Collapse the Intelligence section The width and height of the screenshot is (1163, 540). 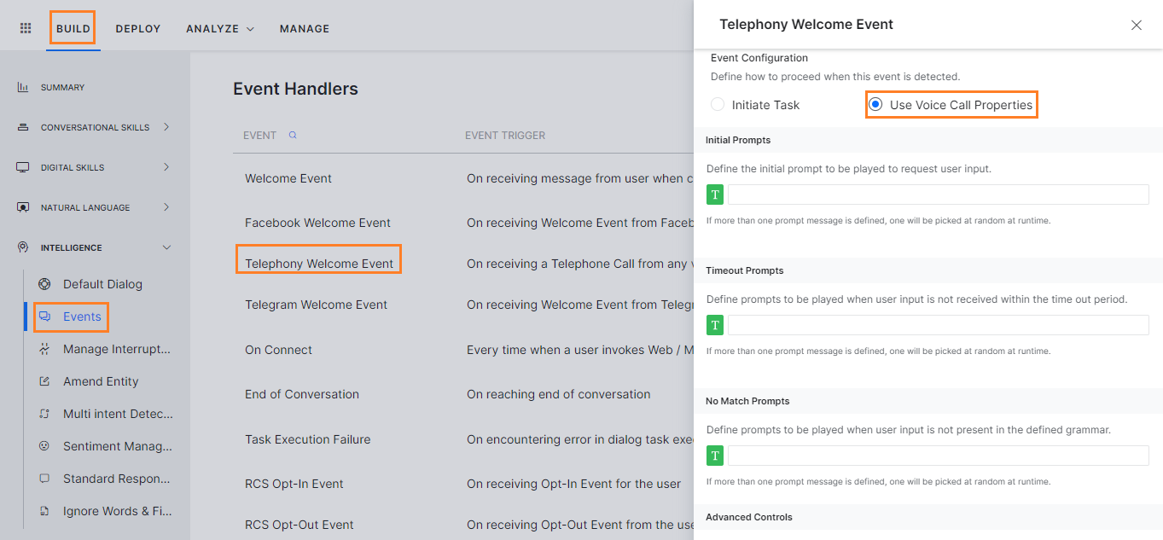tap(166, 247)
